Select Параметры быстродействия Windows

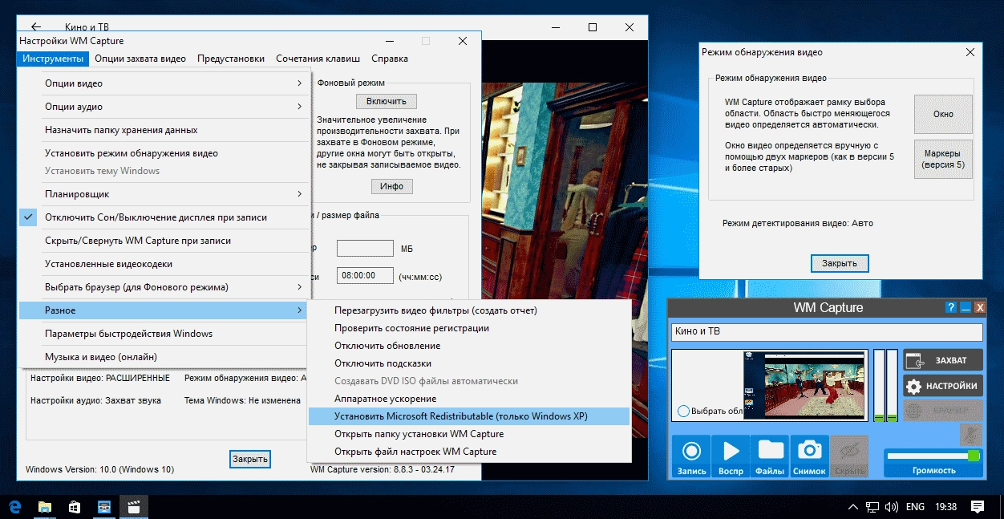[x=164, y=334]
